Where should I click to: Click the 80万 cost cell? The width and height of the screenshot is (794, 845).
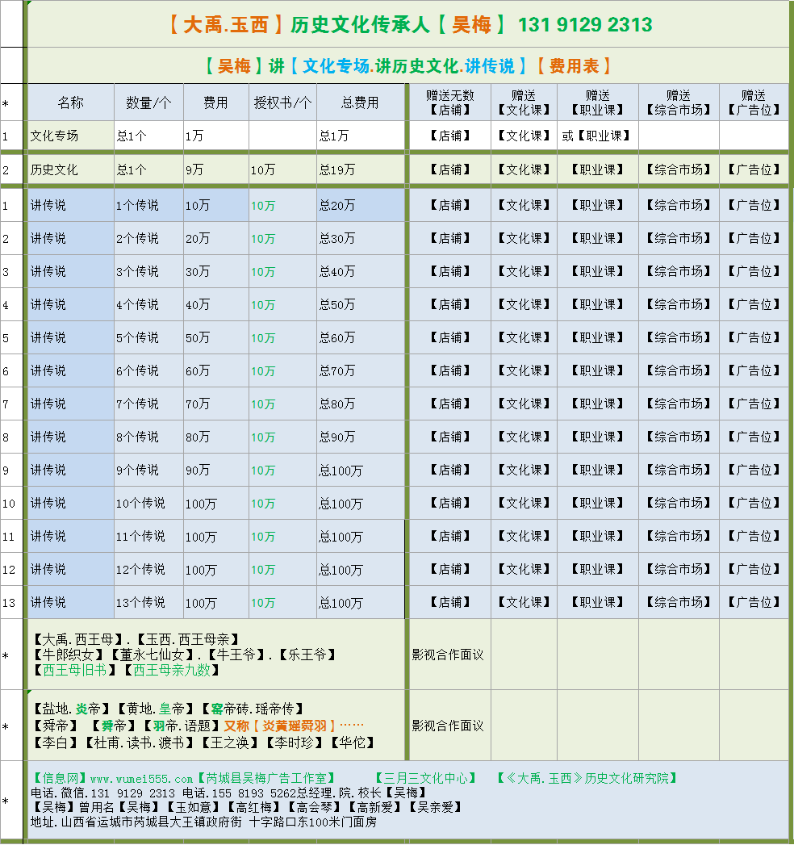pos(216,437)
